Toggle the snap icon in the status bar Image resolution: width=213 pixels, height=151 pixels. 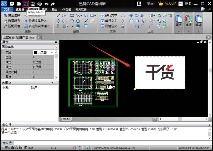pos(75,148)
